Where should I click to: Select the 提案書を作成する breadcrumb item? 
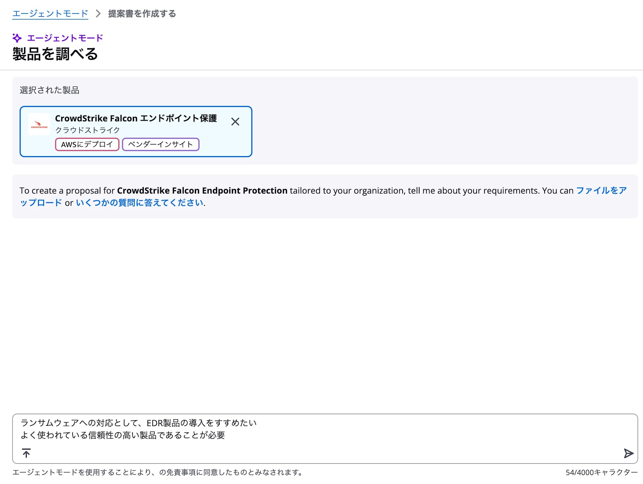(x=142, y=14)
